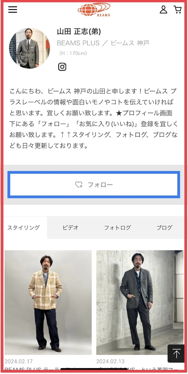The width and height of the screenshot is (188, 374).
Task: Select the スタイリング tab
Action: [24, 227]
